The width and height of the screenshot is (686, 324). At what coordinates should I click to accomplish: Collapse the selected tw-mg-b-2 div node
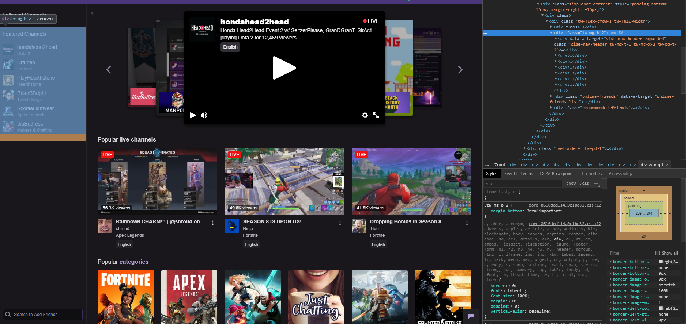coord(551,33)
